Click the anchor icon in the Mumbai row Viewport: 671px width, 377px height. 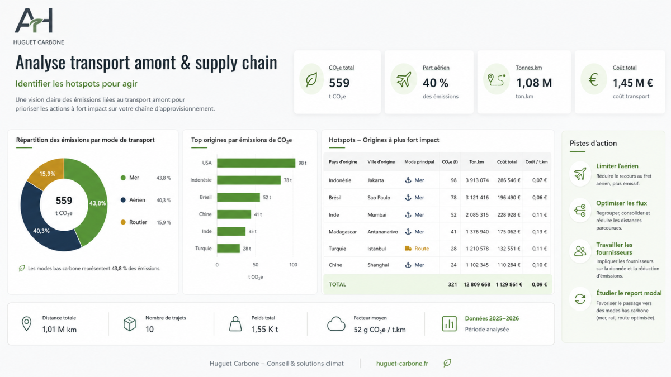(408, 214)
